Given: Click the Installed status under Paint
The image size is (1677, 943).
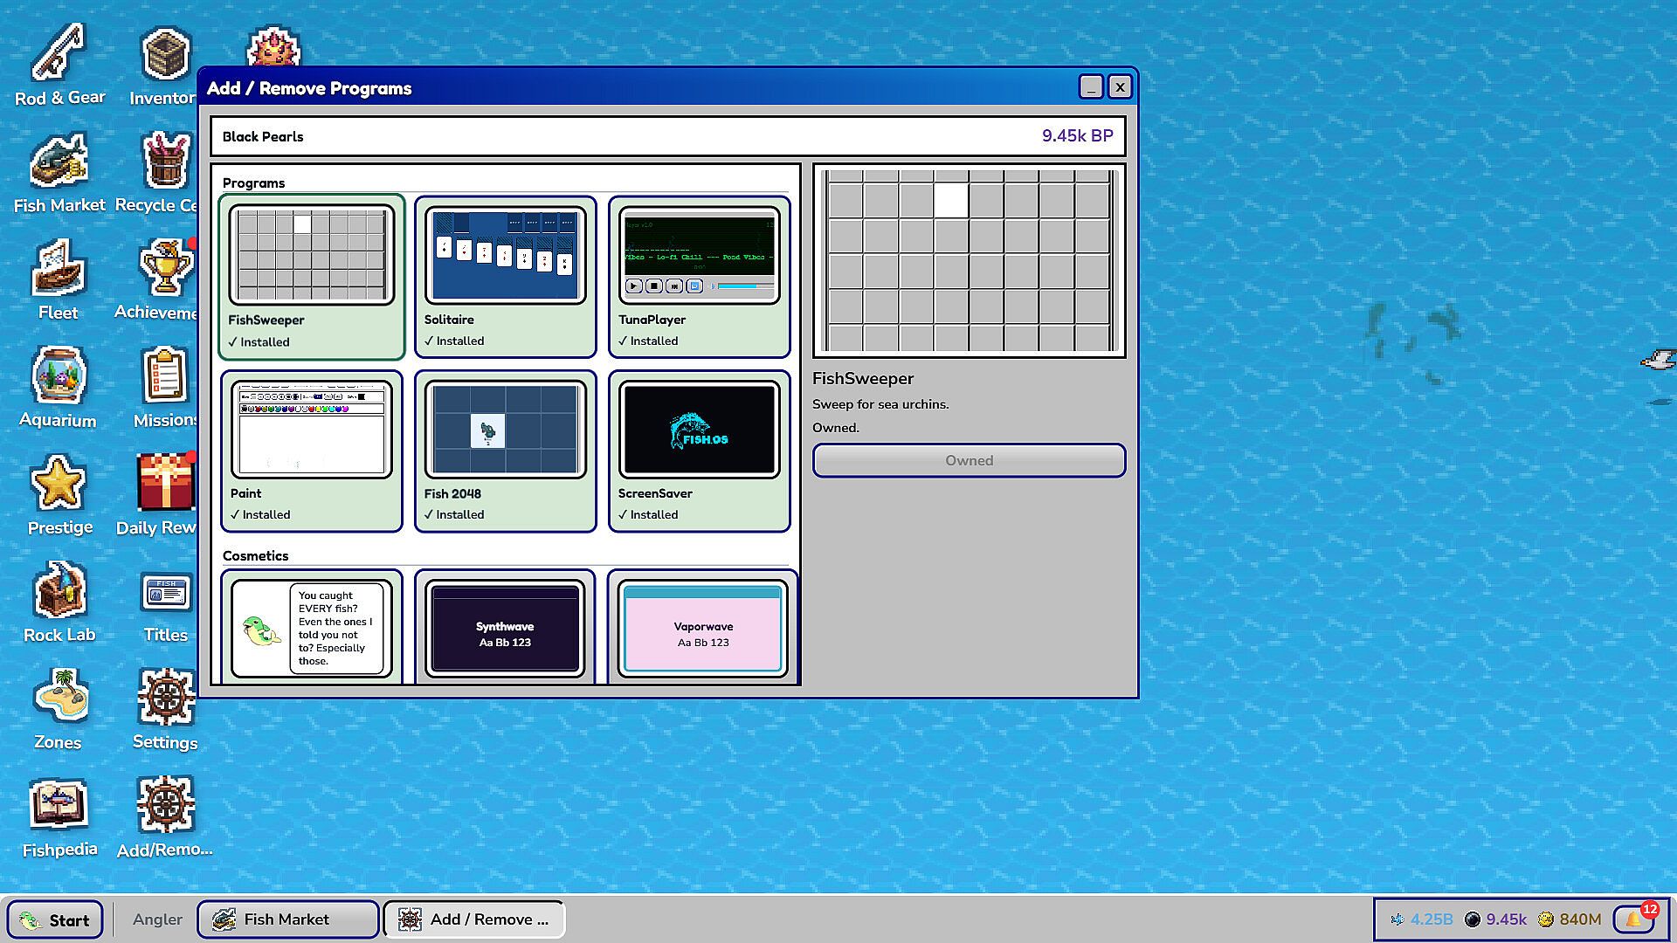Looking at the screenshot, I should coord(260,514).
